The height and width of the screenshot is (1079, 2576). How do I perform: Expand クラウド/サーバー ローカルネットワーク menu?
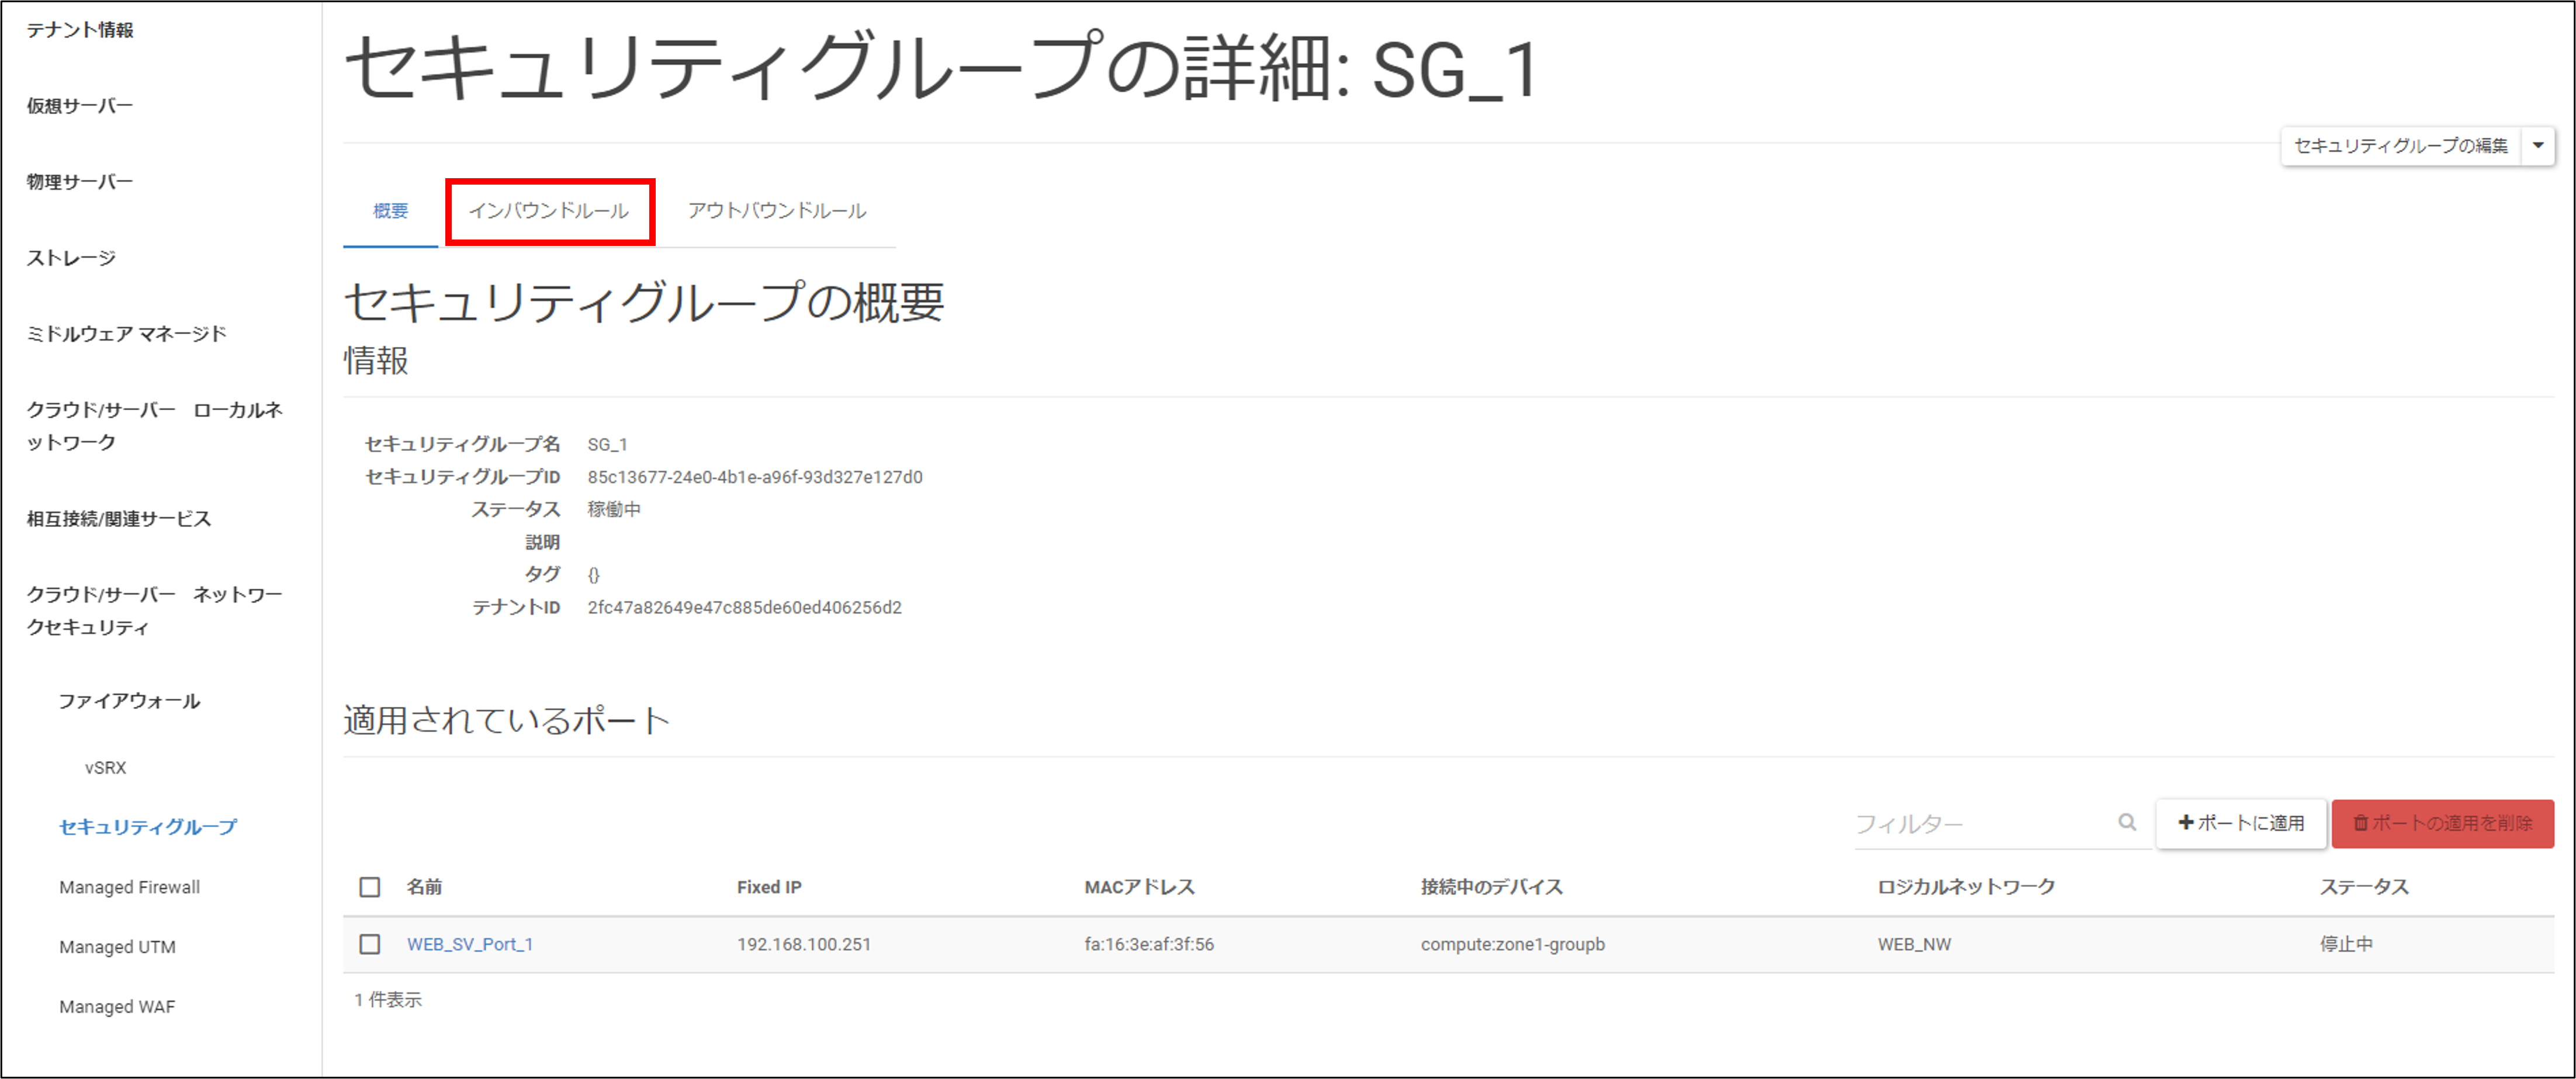coord(154,426)
